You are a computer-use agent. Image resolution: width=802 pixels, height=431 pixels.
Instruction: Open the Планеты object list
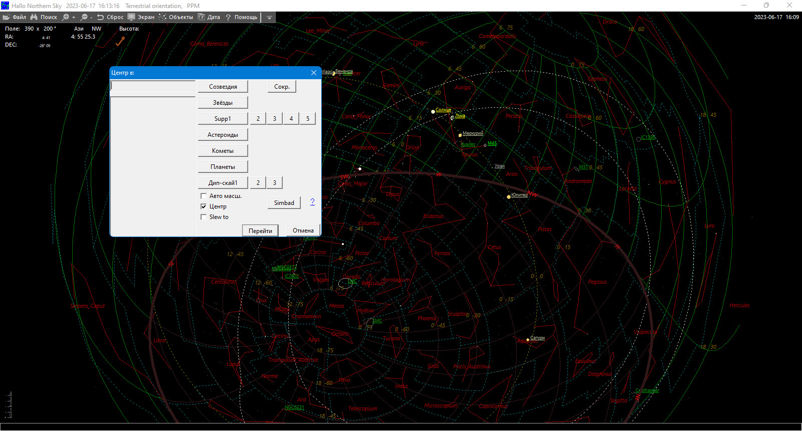[223, 167]
